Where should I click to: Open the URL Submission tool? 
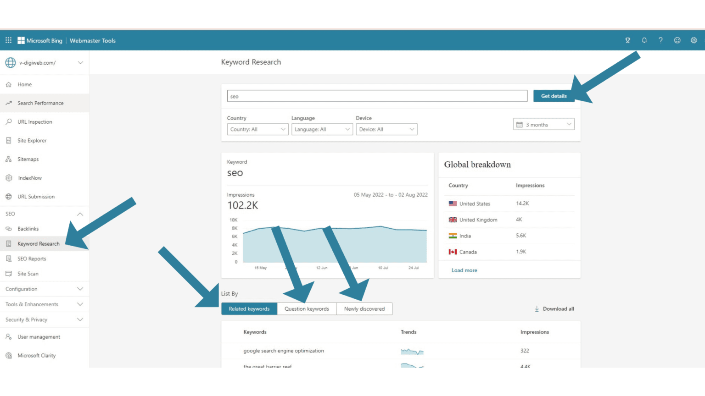(x=36, y=196)
